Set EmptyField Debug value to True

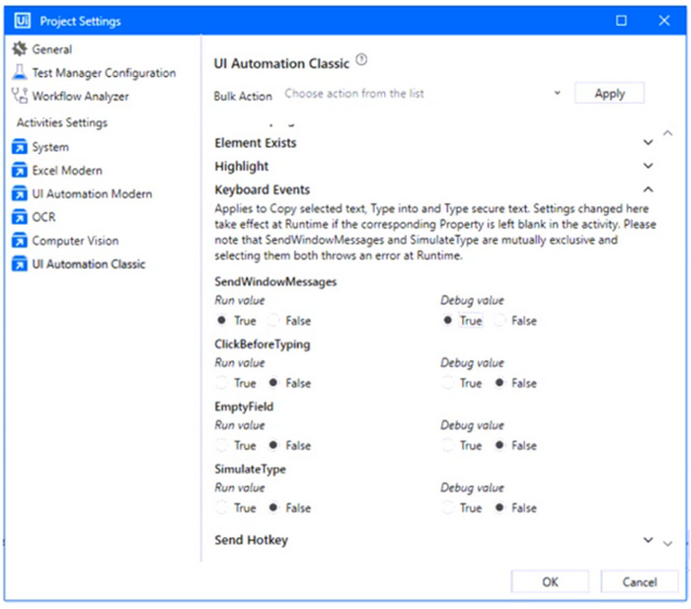click(448, 445)
